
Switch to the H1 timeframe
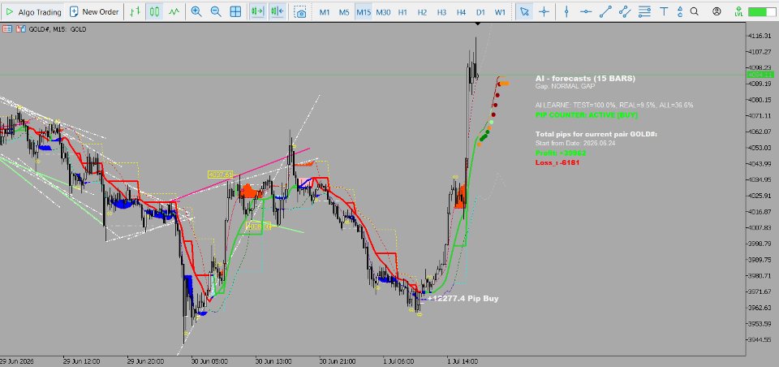402,12
